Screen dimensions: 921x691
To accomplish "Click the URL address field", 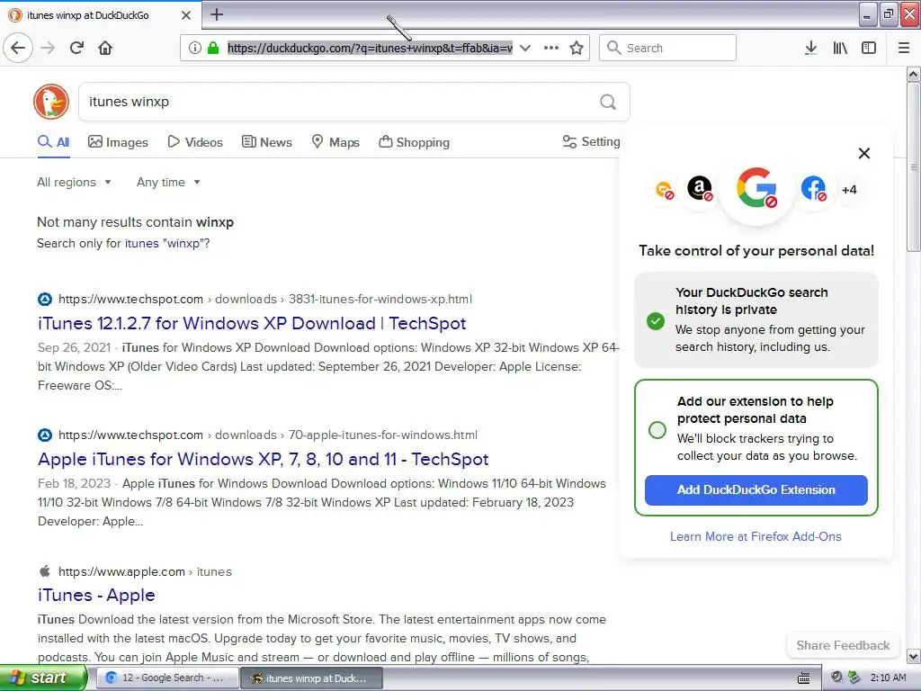I will click(x=370, y=48).
